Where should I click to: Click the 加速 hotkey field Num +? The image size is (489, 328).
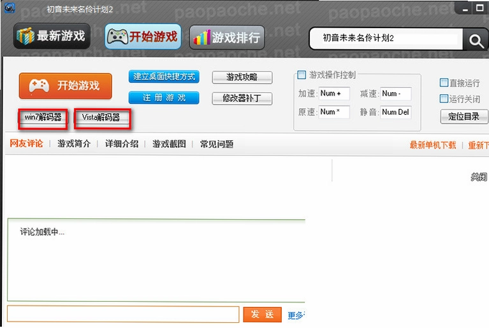[x=334, y=94]
